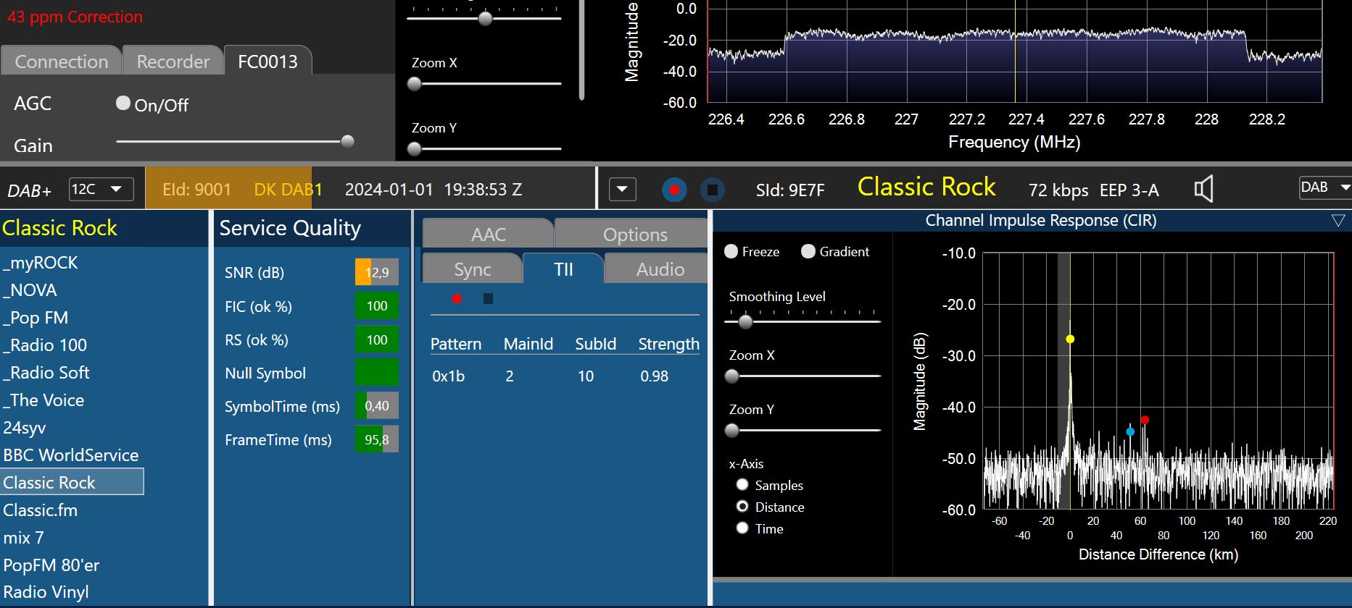Mute audio with the speaker icon
The image size is (1352, 608).
coord(1203,190)
